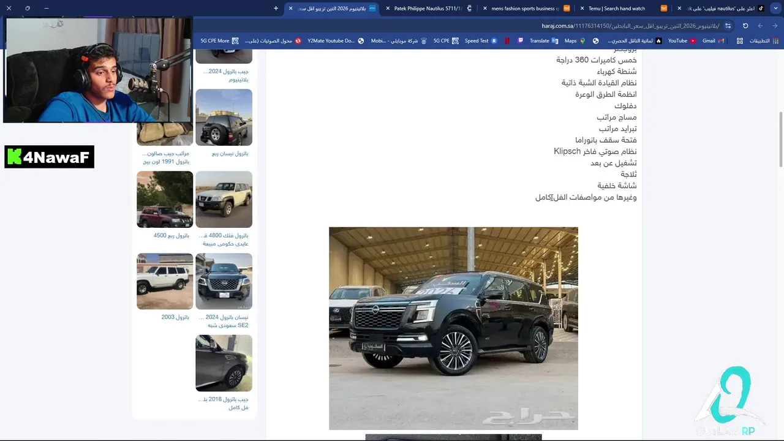This screenshot has height=441, width=784.
Task: Click the text شنطة كهرباء
Action: pos(617,71)
